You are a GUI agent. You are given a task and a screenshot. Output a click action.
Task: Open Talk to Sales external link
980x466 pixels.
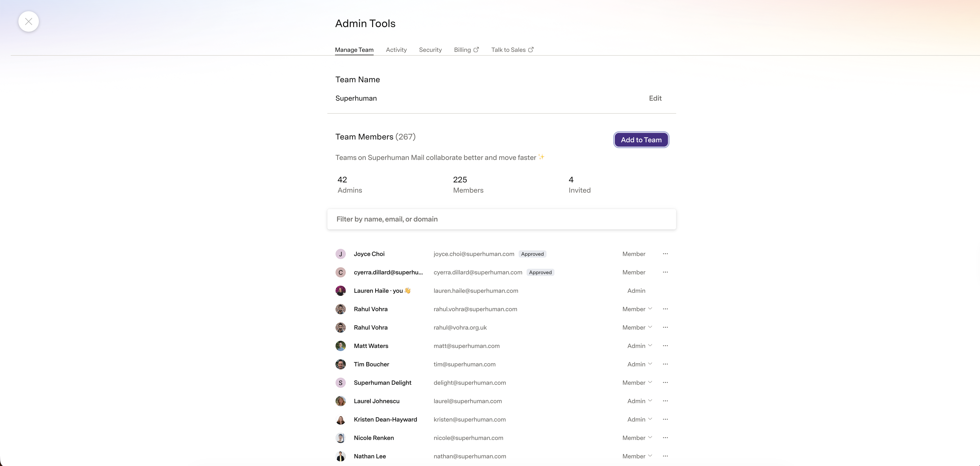513,50
